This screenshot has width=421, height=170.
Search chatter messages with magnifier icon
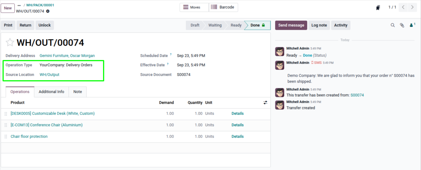click(x=393, y=25)
